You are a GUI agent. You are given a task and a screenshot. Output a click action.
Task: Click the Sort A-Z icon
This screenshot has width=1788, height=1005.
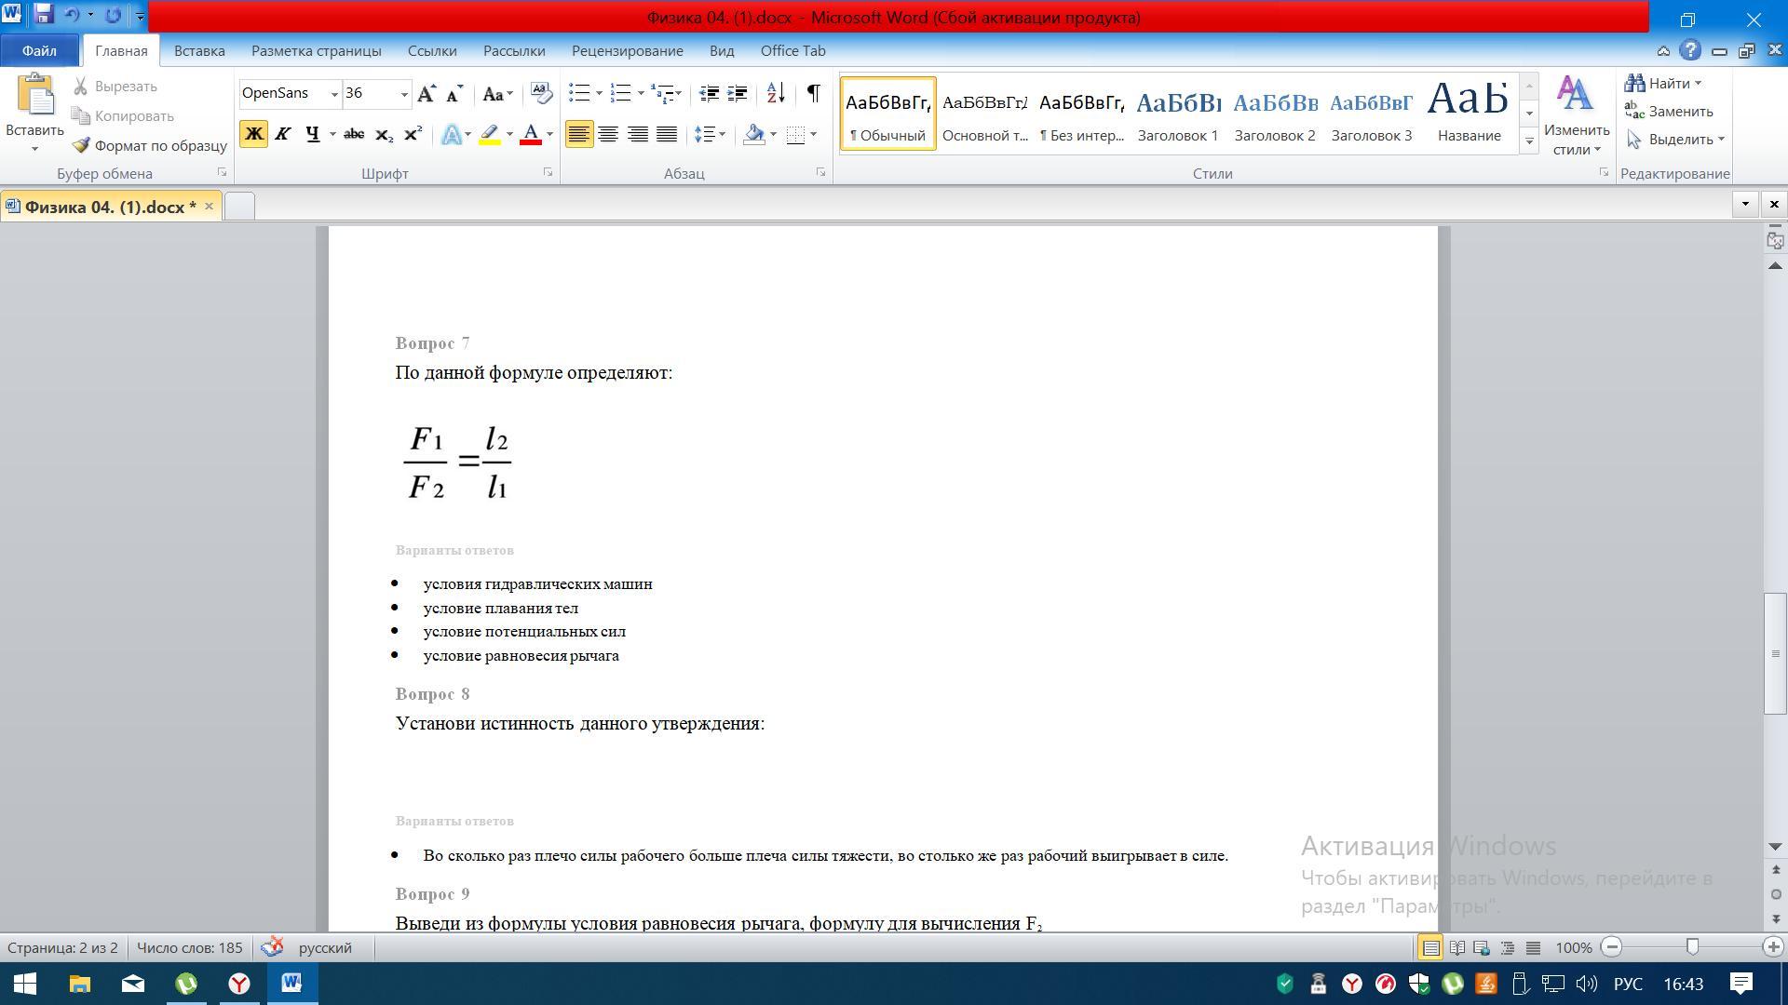click(x=776, y=93)
